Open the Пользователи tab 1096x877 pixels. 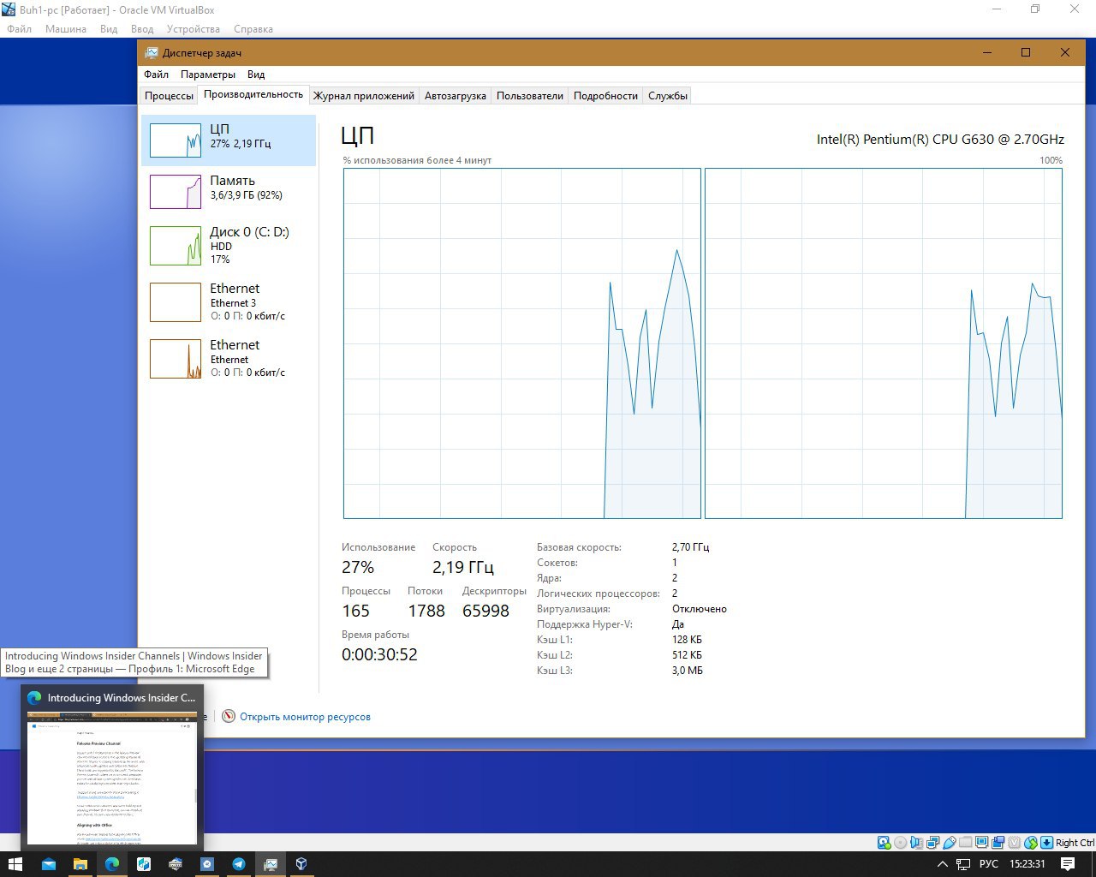click(x=530, y=96)
